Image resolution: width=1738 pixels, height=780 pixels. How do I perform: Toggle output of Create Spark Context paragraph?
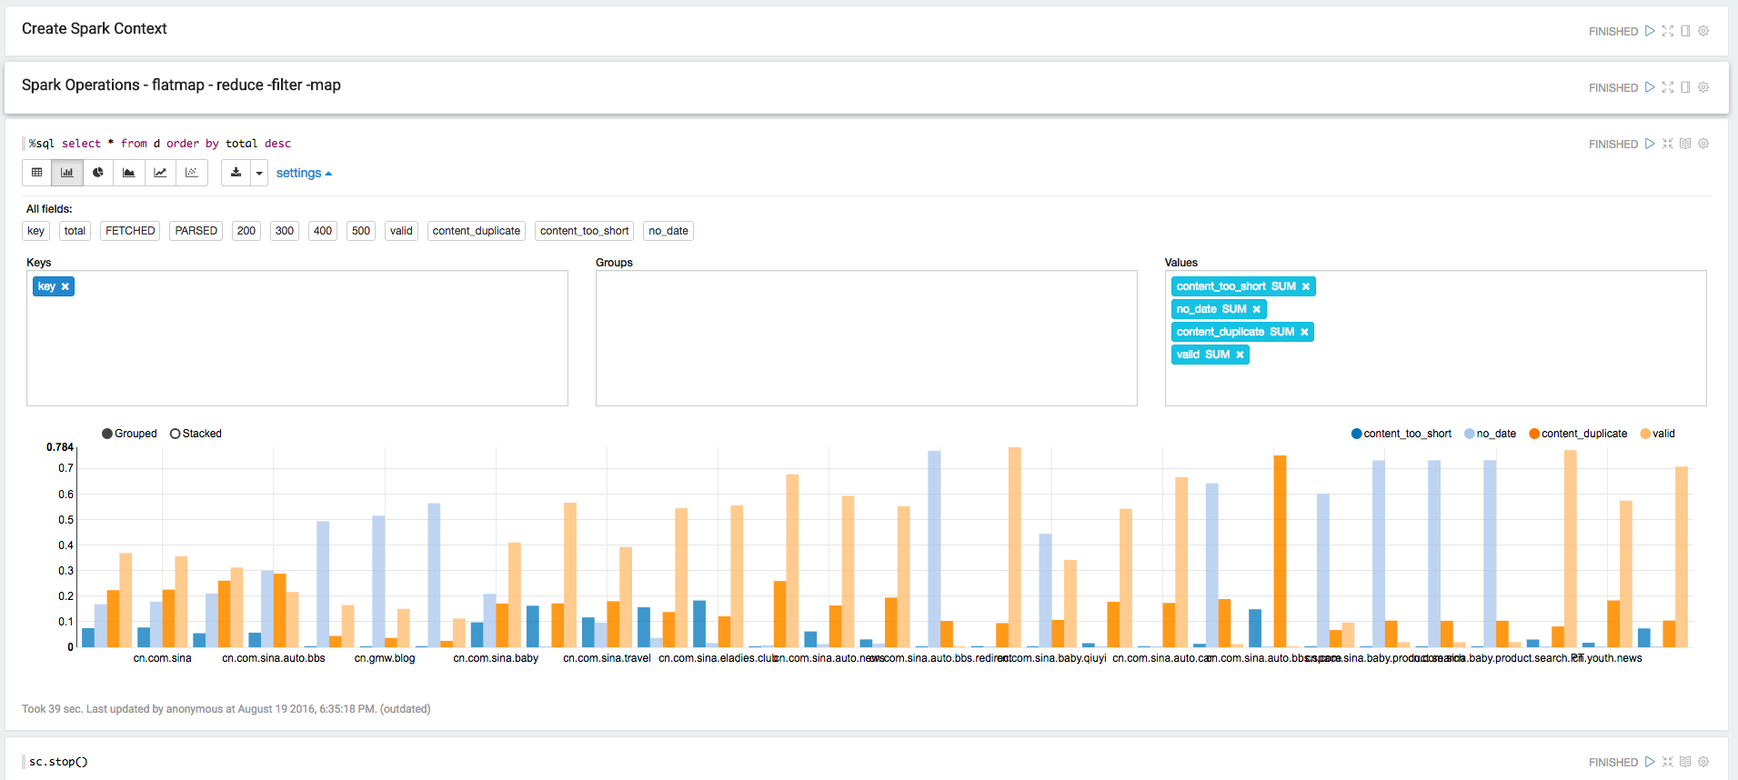coord(1685,31)
